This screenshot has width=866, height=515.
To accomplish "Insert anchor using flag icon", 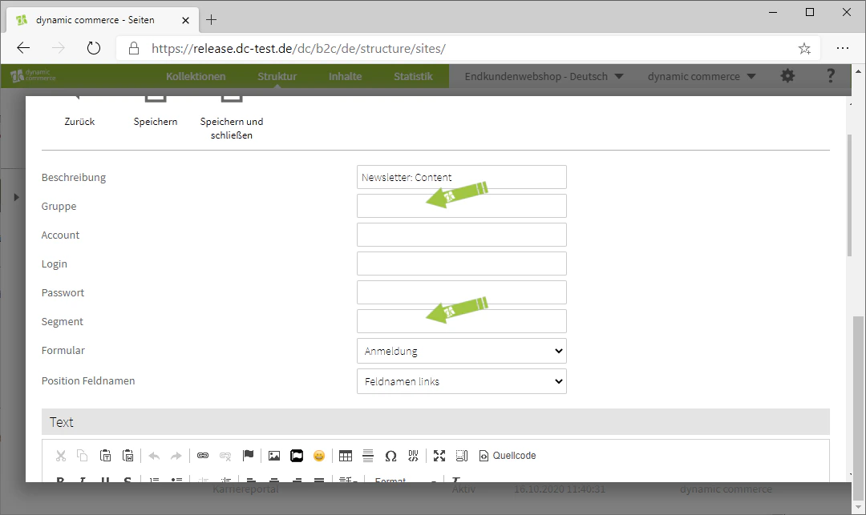I will (x=248, y=456).
